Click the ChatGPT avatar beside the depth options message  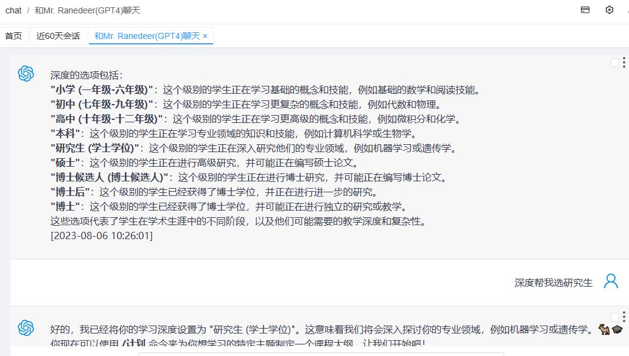pos(26,74)
